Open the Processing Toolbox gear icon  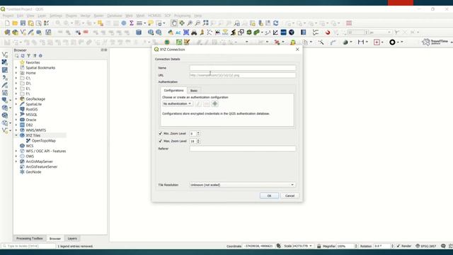(x=124, y=23)
